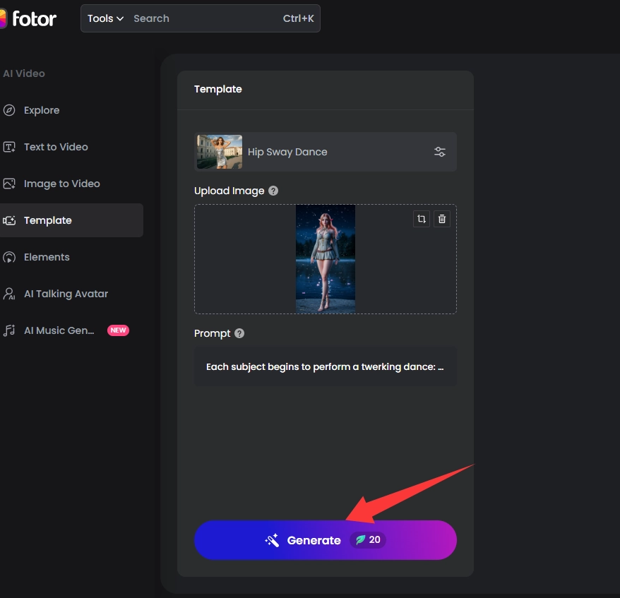The height and width of the screenshot is (598, 620).
Task: Open the AI Talking Avatar tool
Action: pos(66,294)
